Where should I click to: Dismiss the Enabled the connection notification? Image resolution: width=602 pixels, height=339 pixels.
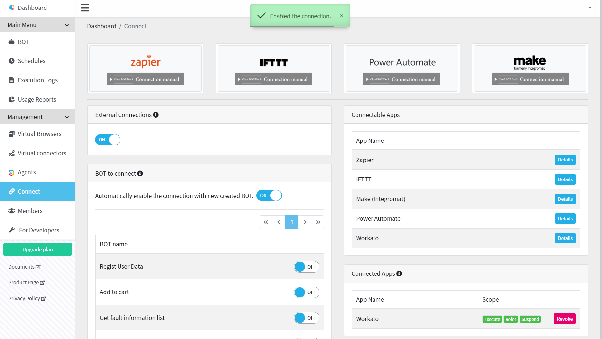(x=342, y=16)
